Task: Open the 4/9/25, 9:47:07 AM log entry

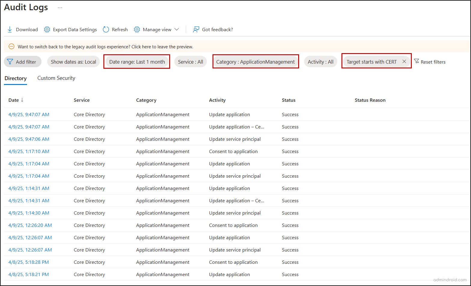Action: (29, 114)
